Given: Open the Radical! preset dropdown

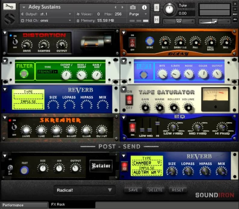Looking at the screenshot, I should [x=84, y=190].
